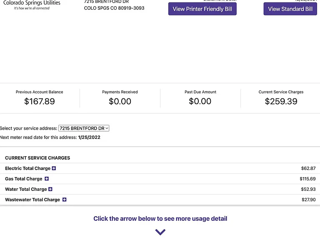The width and height of the screenshot is (320, 240).
Task: Click the $62.87 electric amount
Action: click(308, 168)
